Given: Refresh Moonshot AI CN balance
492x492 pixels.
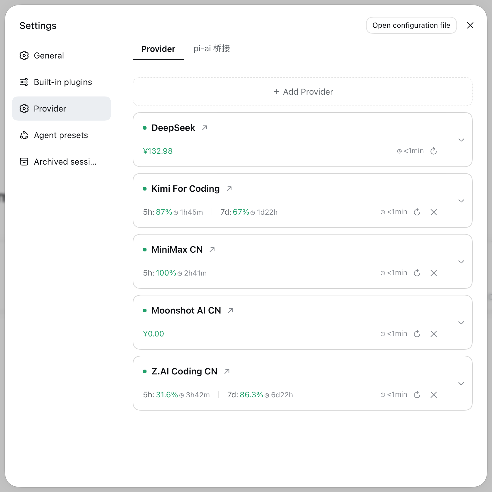Looking at the screenshot, I should (417, 334).
